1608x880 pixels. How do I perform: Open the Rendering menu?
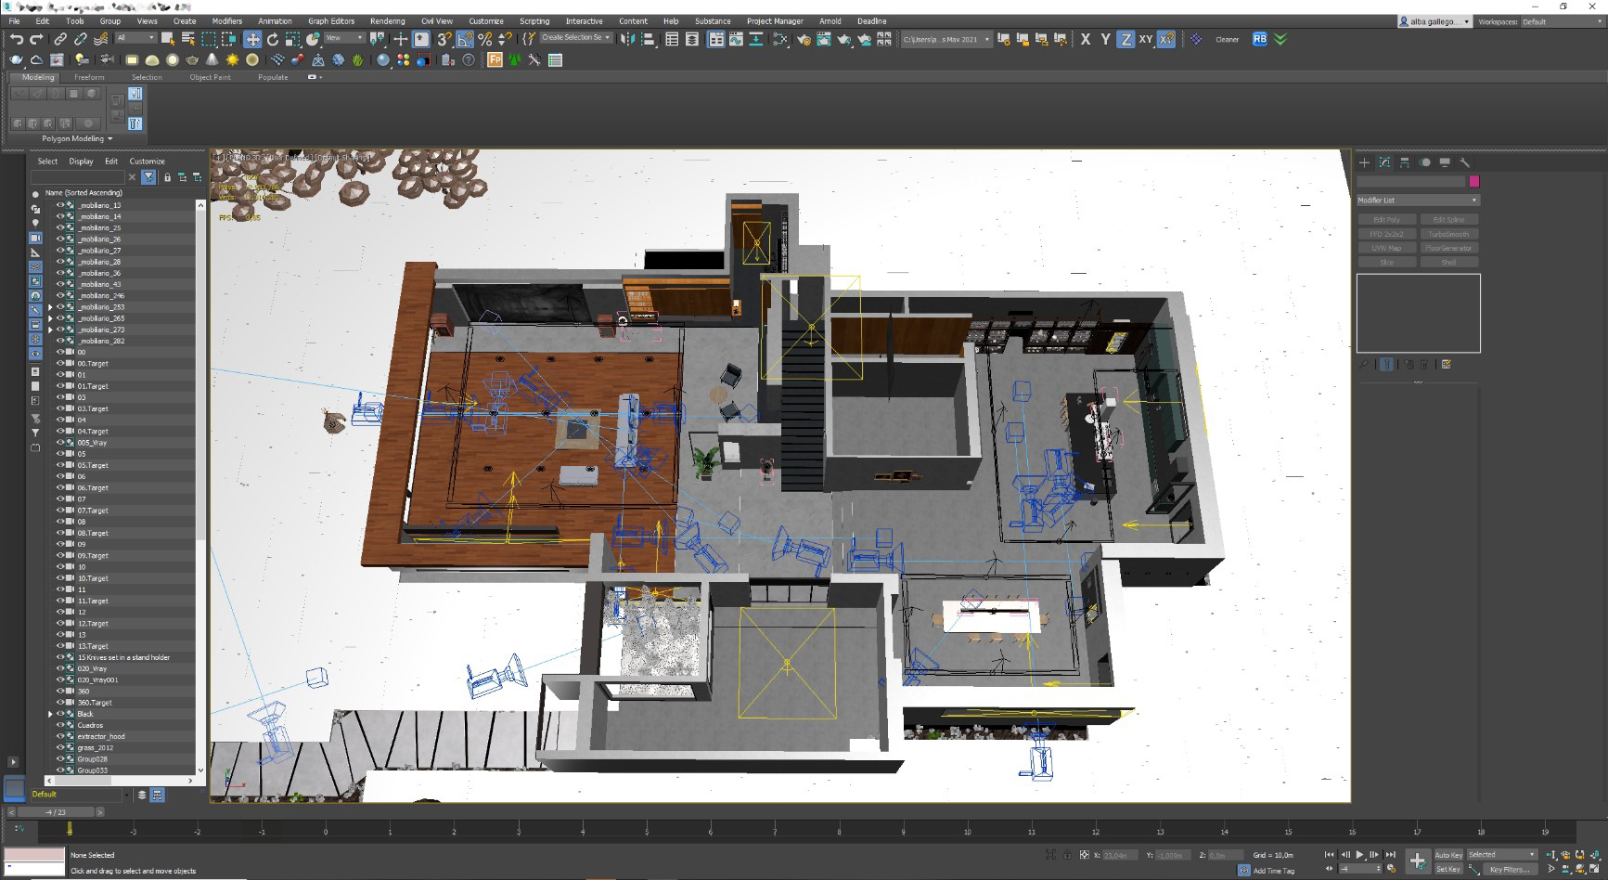[x=387, y=20]
